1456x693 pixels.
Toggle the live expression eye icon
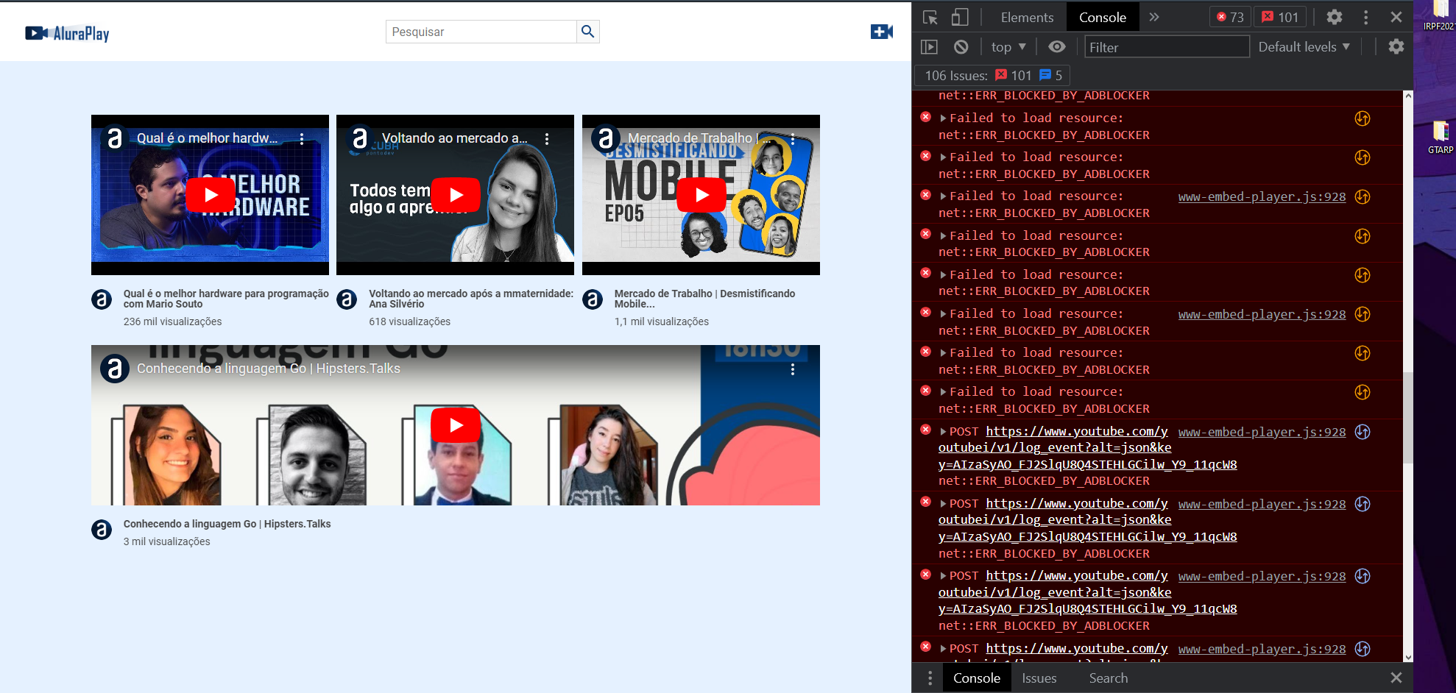[x=1057, y=47]
